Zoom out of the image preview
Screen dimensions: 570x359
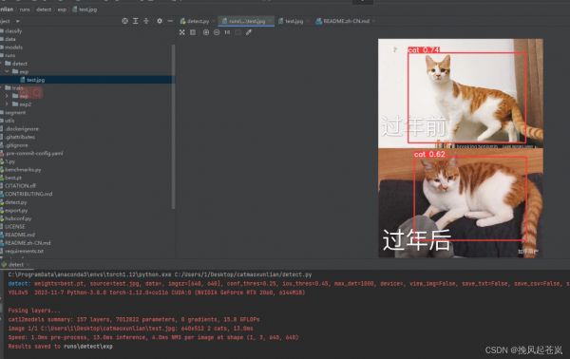217,32
